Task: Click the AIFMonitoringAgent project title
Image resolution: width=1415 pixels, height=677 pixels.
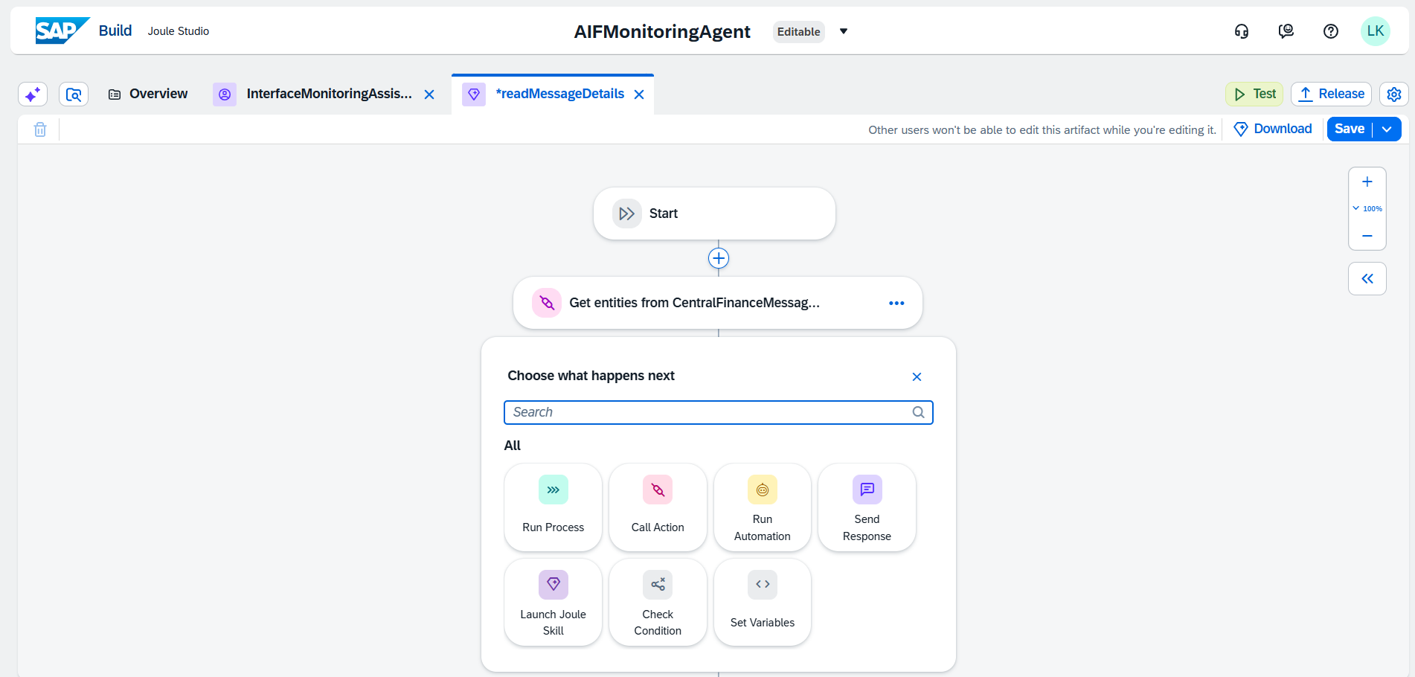Action: tap(662, 31)
